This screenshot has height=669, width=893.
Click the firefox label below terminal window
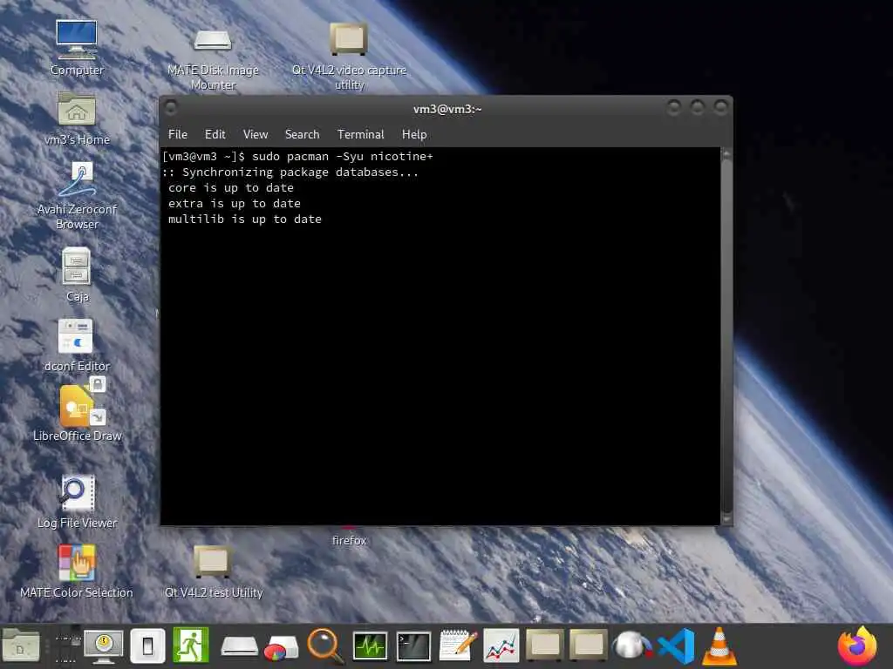(x=349, y=540)
